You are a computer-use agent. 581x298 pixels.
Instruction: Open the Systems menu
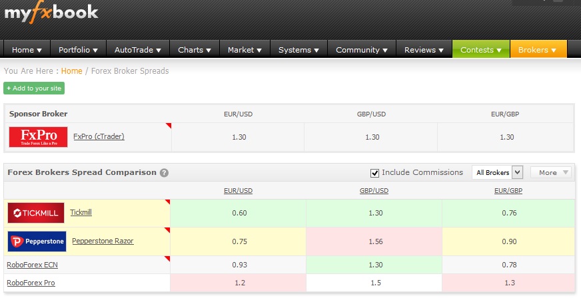point(299,49)
